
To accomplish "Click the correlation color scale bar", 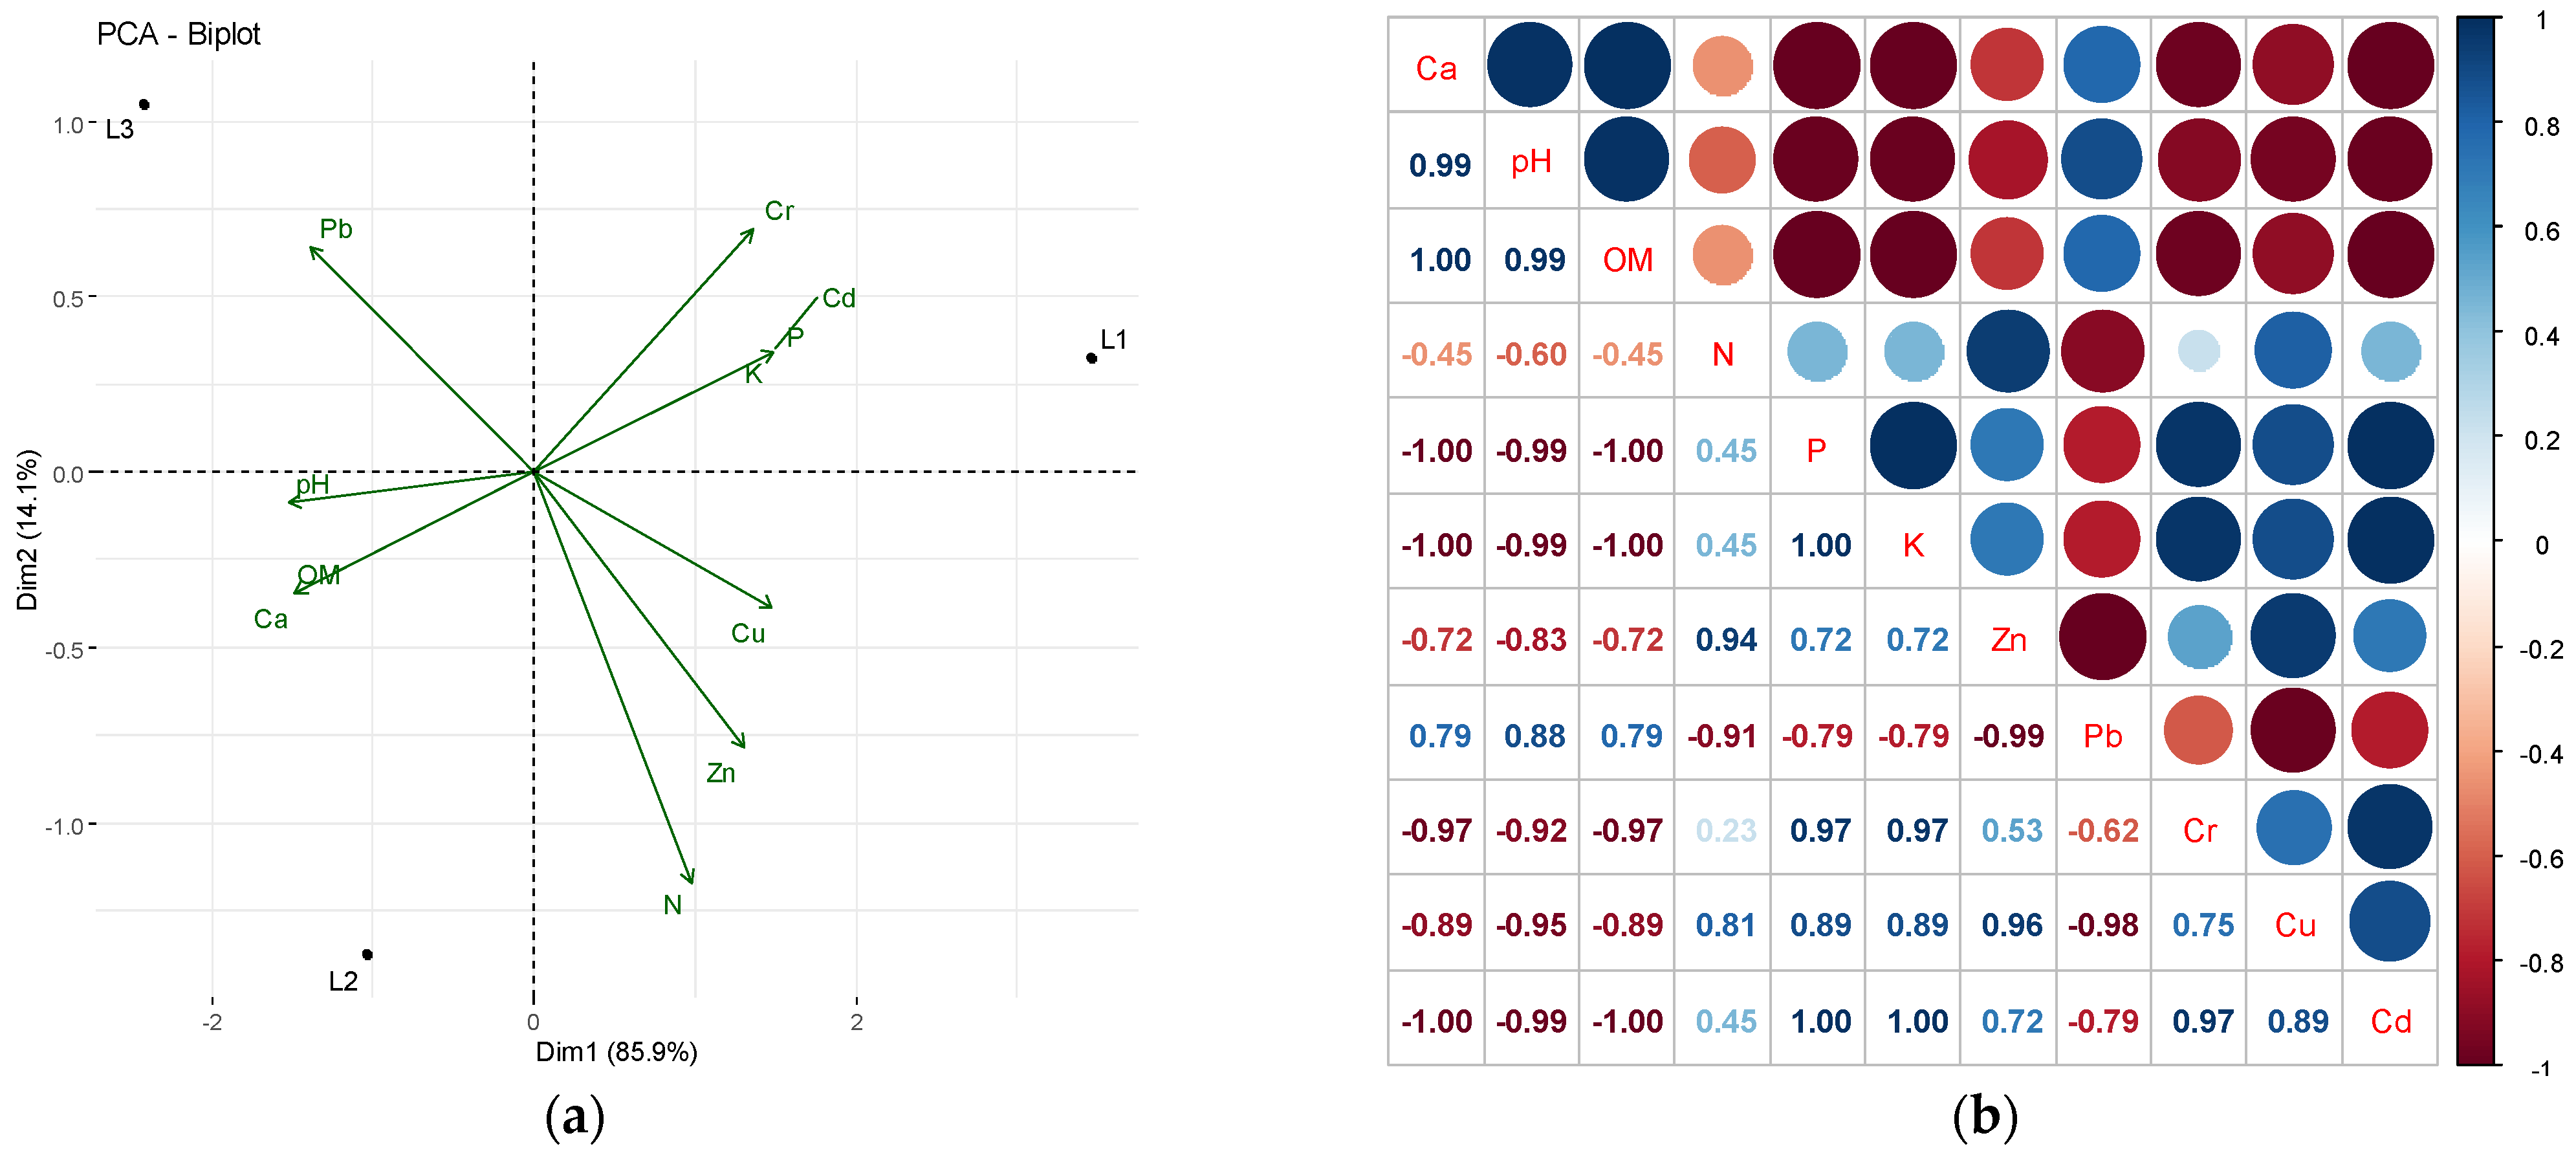I will pyautogui.click(x=2476, y=541).
